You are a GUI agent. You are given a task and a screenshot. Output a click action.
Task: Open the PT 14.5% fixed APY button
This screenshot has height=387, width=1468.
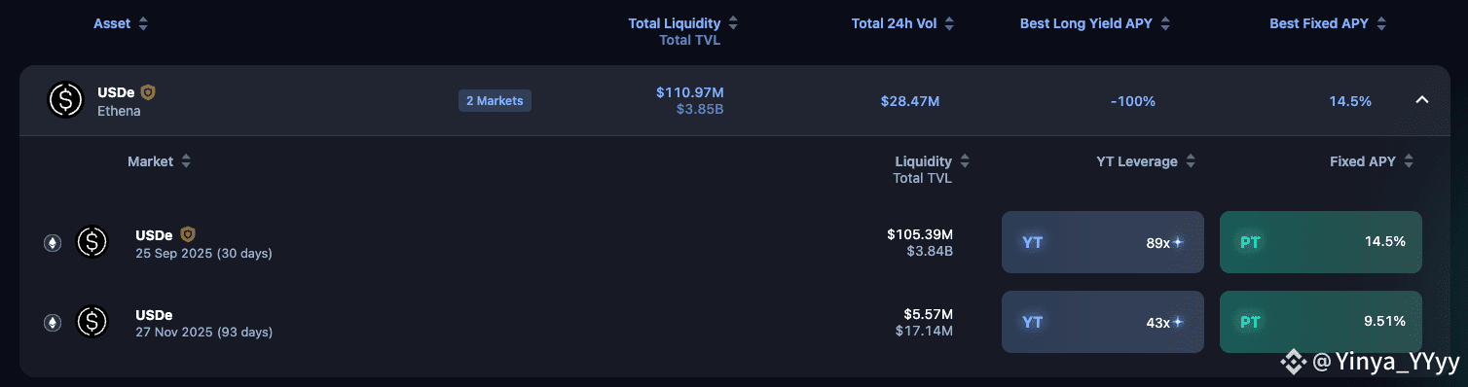(x=1321, y=242)
